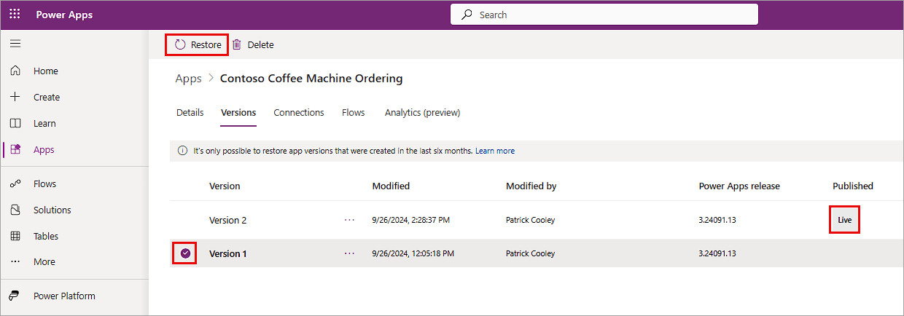Click inside the Search box

tap(604, 15)
